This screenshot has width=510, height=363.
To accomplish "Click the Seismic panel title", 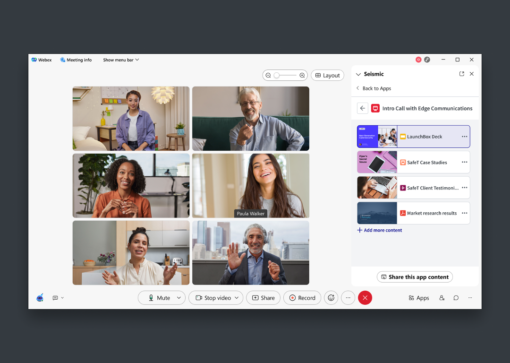I will [x=374, y=74].
